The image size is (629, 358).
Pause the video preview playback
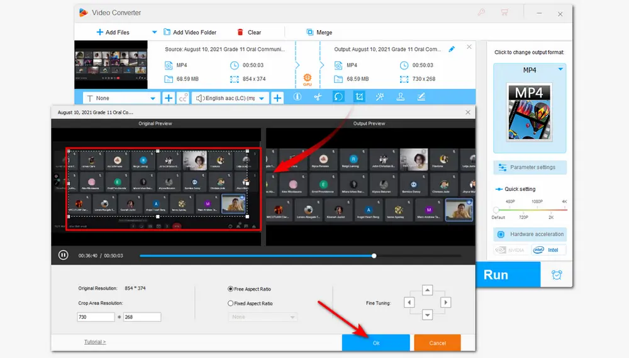[64, 256]
